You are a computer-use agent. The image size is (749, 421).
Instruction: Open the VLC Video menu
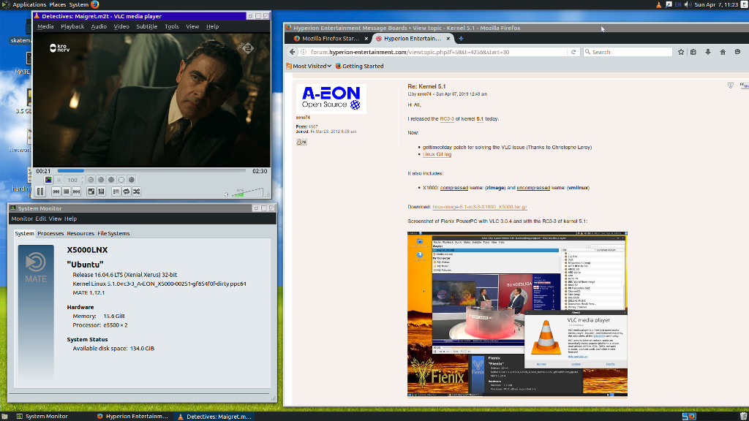coord(121,27)
